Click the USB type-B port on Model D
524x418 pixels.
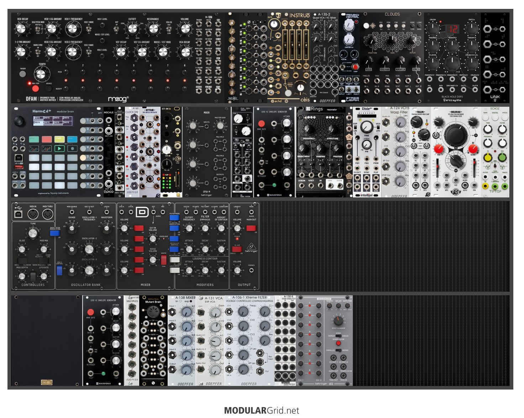18,214
